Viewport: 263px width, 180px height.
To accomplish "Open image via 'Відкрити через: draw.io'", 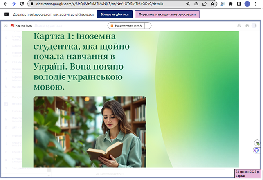I will point(126,25).
